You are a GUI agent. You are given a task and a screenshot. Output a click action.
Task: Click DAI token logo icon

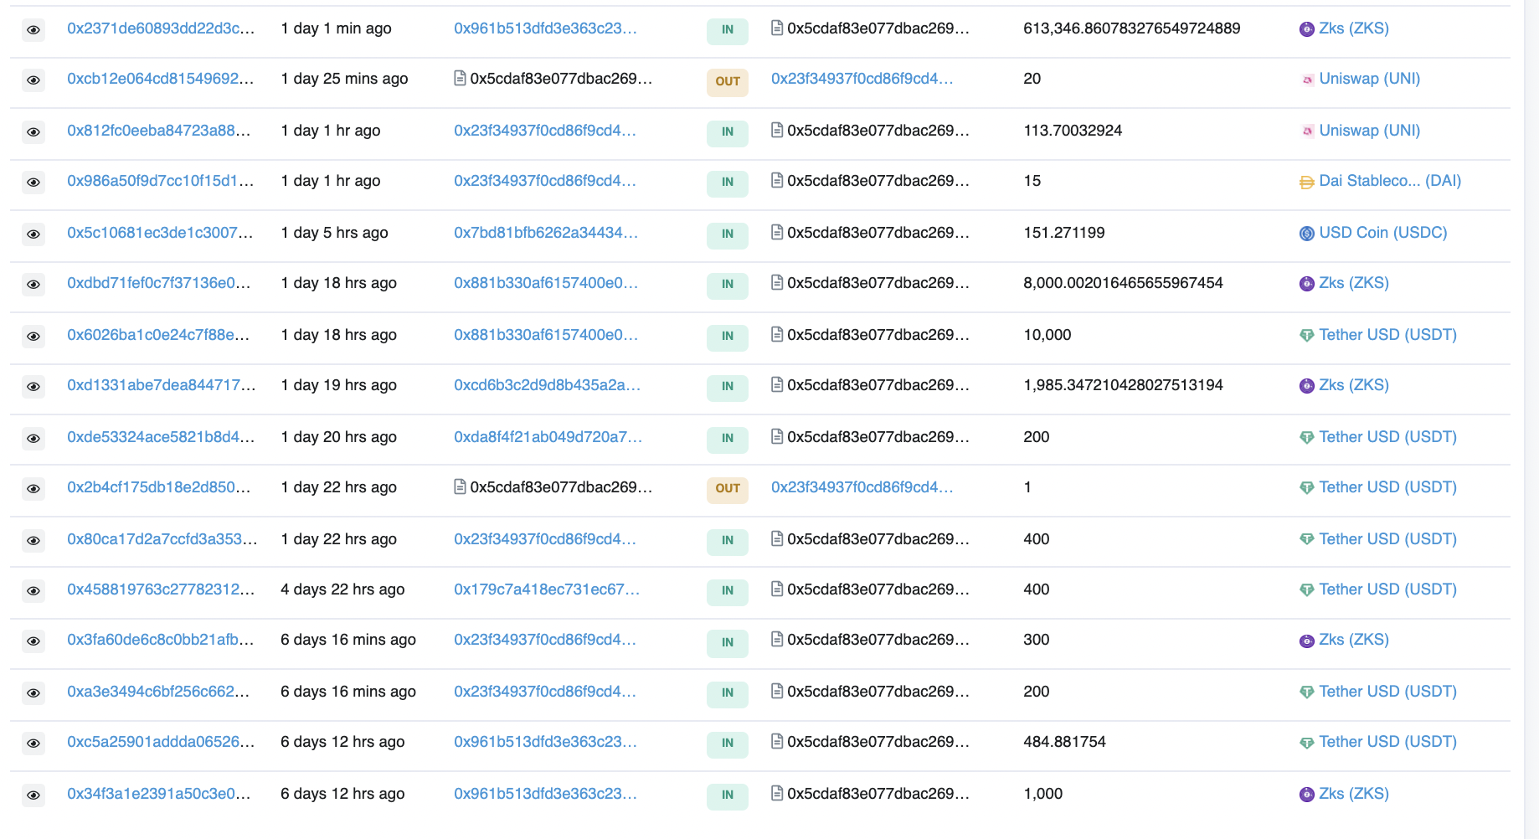click(x=1306, y=183)
